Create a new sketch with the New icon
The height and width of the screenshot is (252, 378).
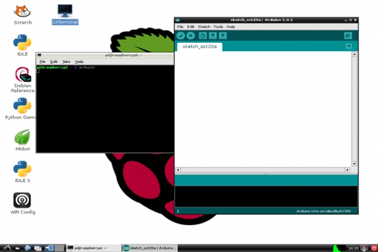tap(203, 36)
